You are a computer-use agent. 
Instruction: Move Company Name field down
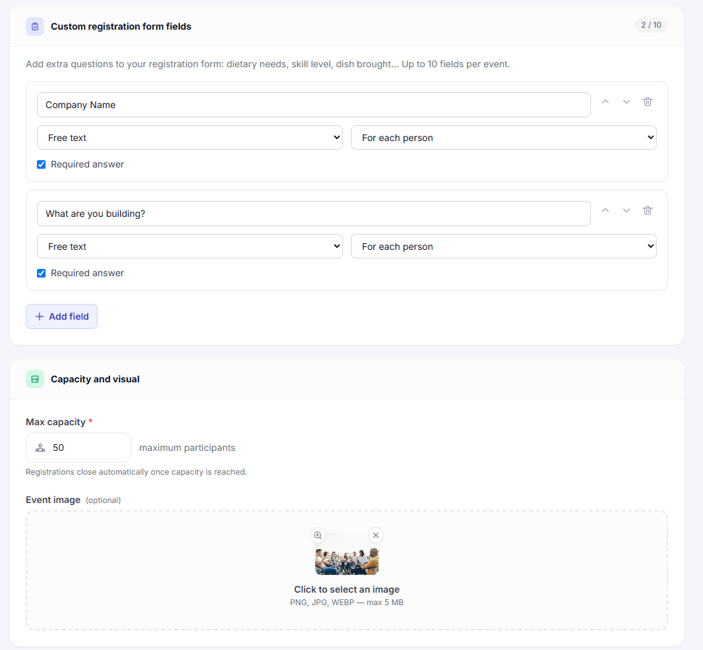[627, 102]
